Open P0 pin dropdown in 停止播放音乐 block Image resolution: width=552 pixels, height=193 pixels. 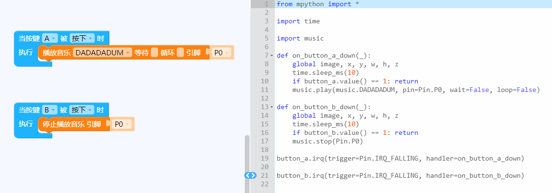click(122, 124)
